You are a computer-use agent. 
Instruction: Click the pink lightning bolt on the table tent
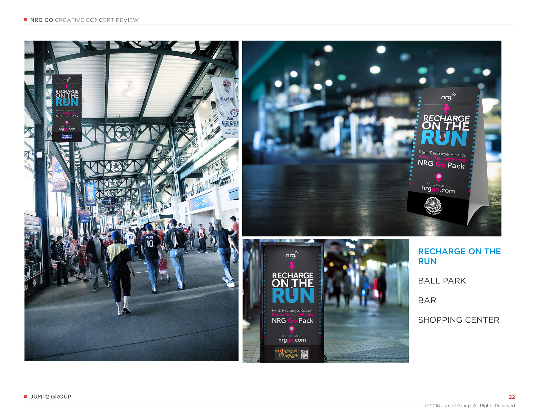pyautogui.click(x=446, y=109)
